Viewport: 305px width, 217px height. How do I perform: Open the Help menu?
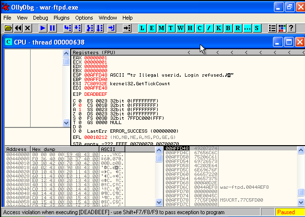128,18
